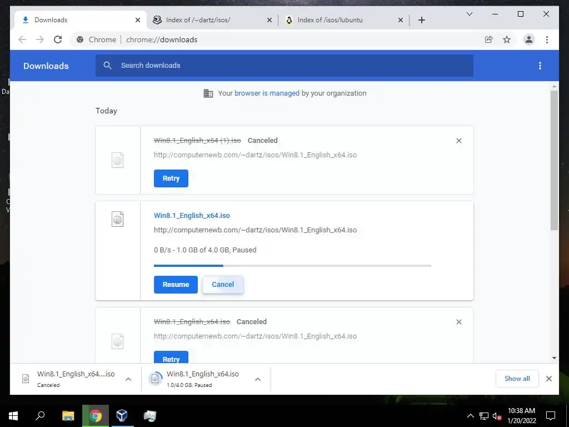This screenshot has width=569, height=427.
Task: Click the file icon of the paused Win8.1_English_x64.iso
Action: (x=117, y=219)
